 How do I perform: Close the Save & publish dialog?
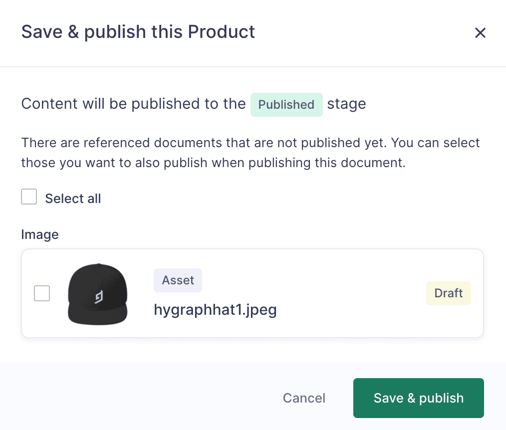(x=480, y=33)
